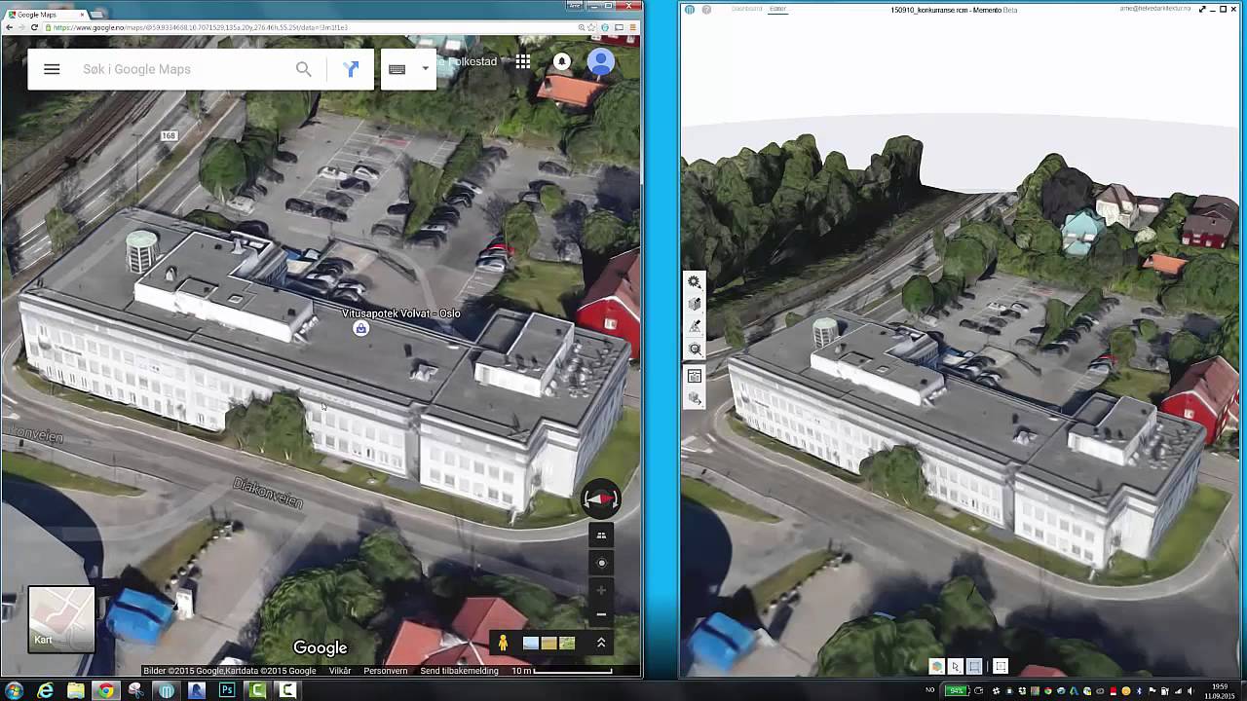1247x701 pixels.
Task: Open the Personvern link
Action: (x=386, y=671)
